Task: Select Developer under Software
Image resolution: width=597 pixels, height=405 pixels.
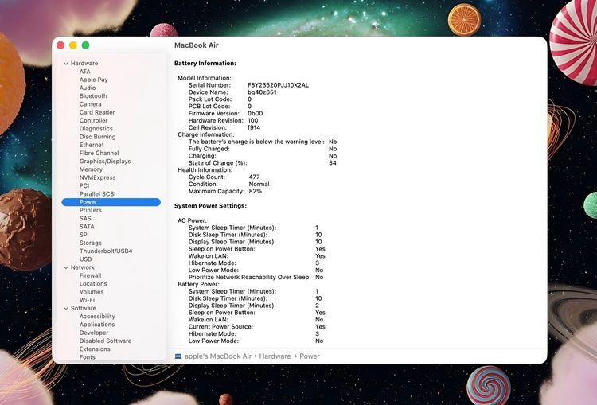Action: [94, 333]
